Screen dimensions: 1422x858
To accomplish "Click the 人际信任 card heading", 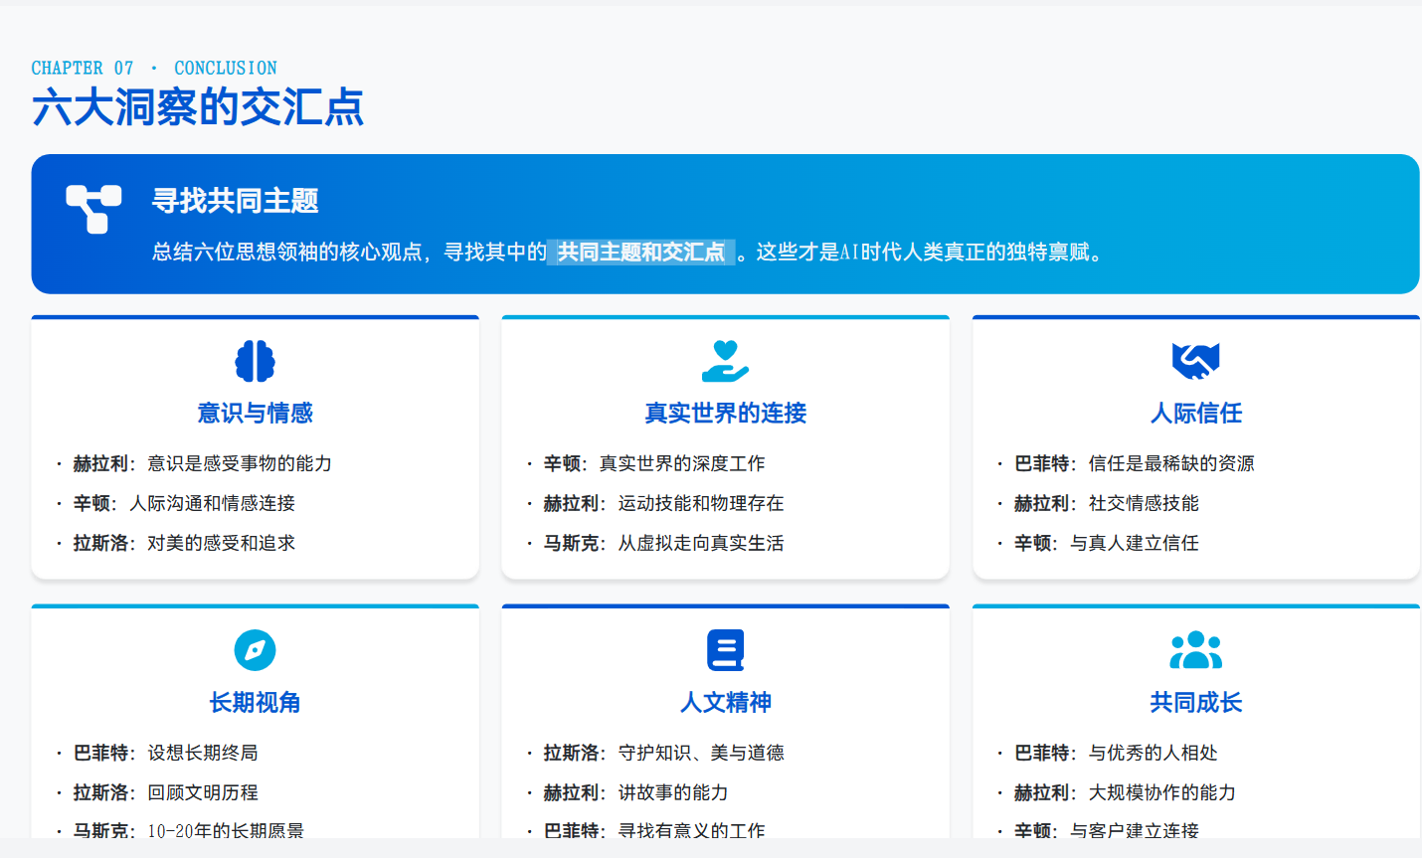I will pos(1195,413).
